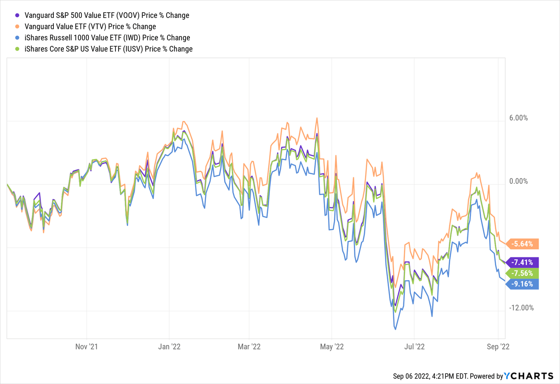Click the 0.00% y-axis label

coord(518,181)
